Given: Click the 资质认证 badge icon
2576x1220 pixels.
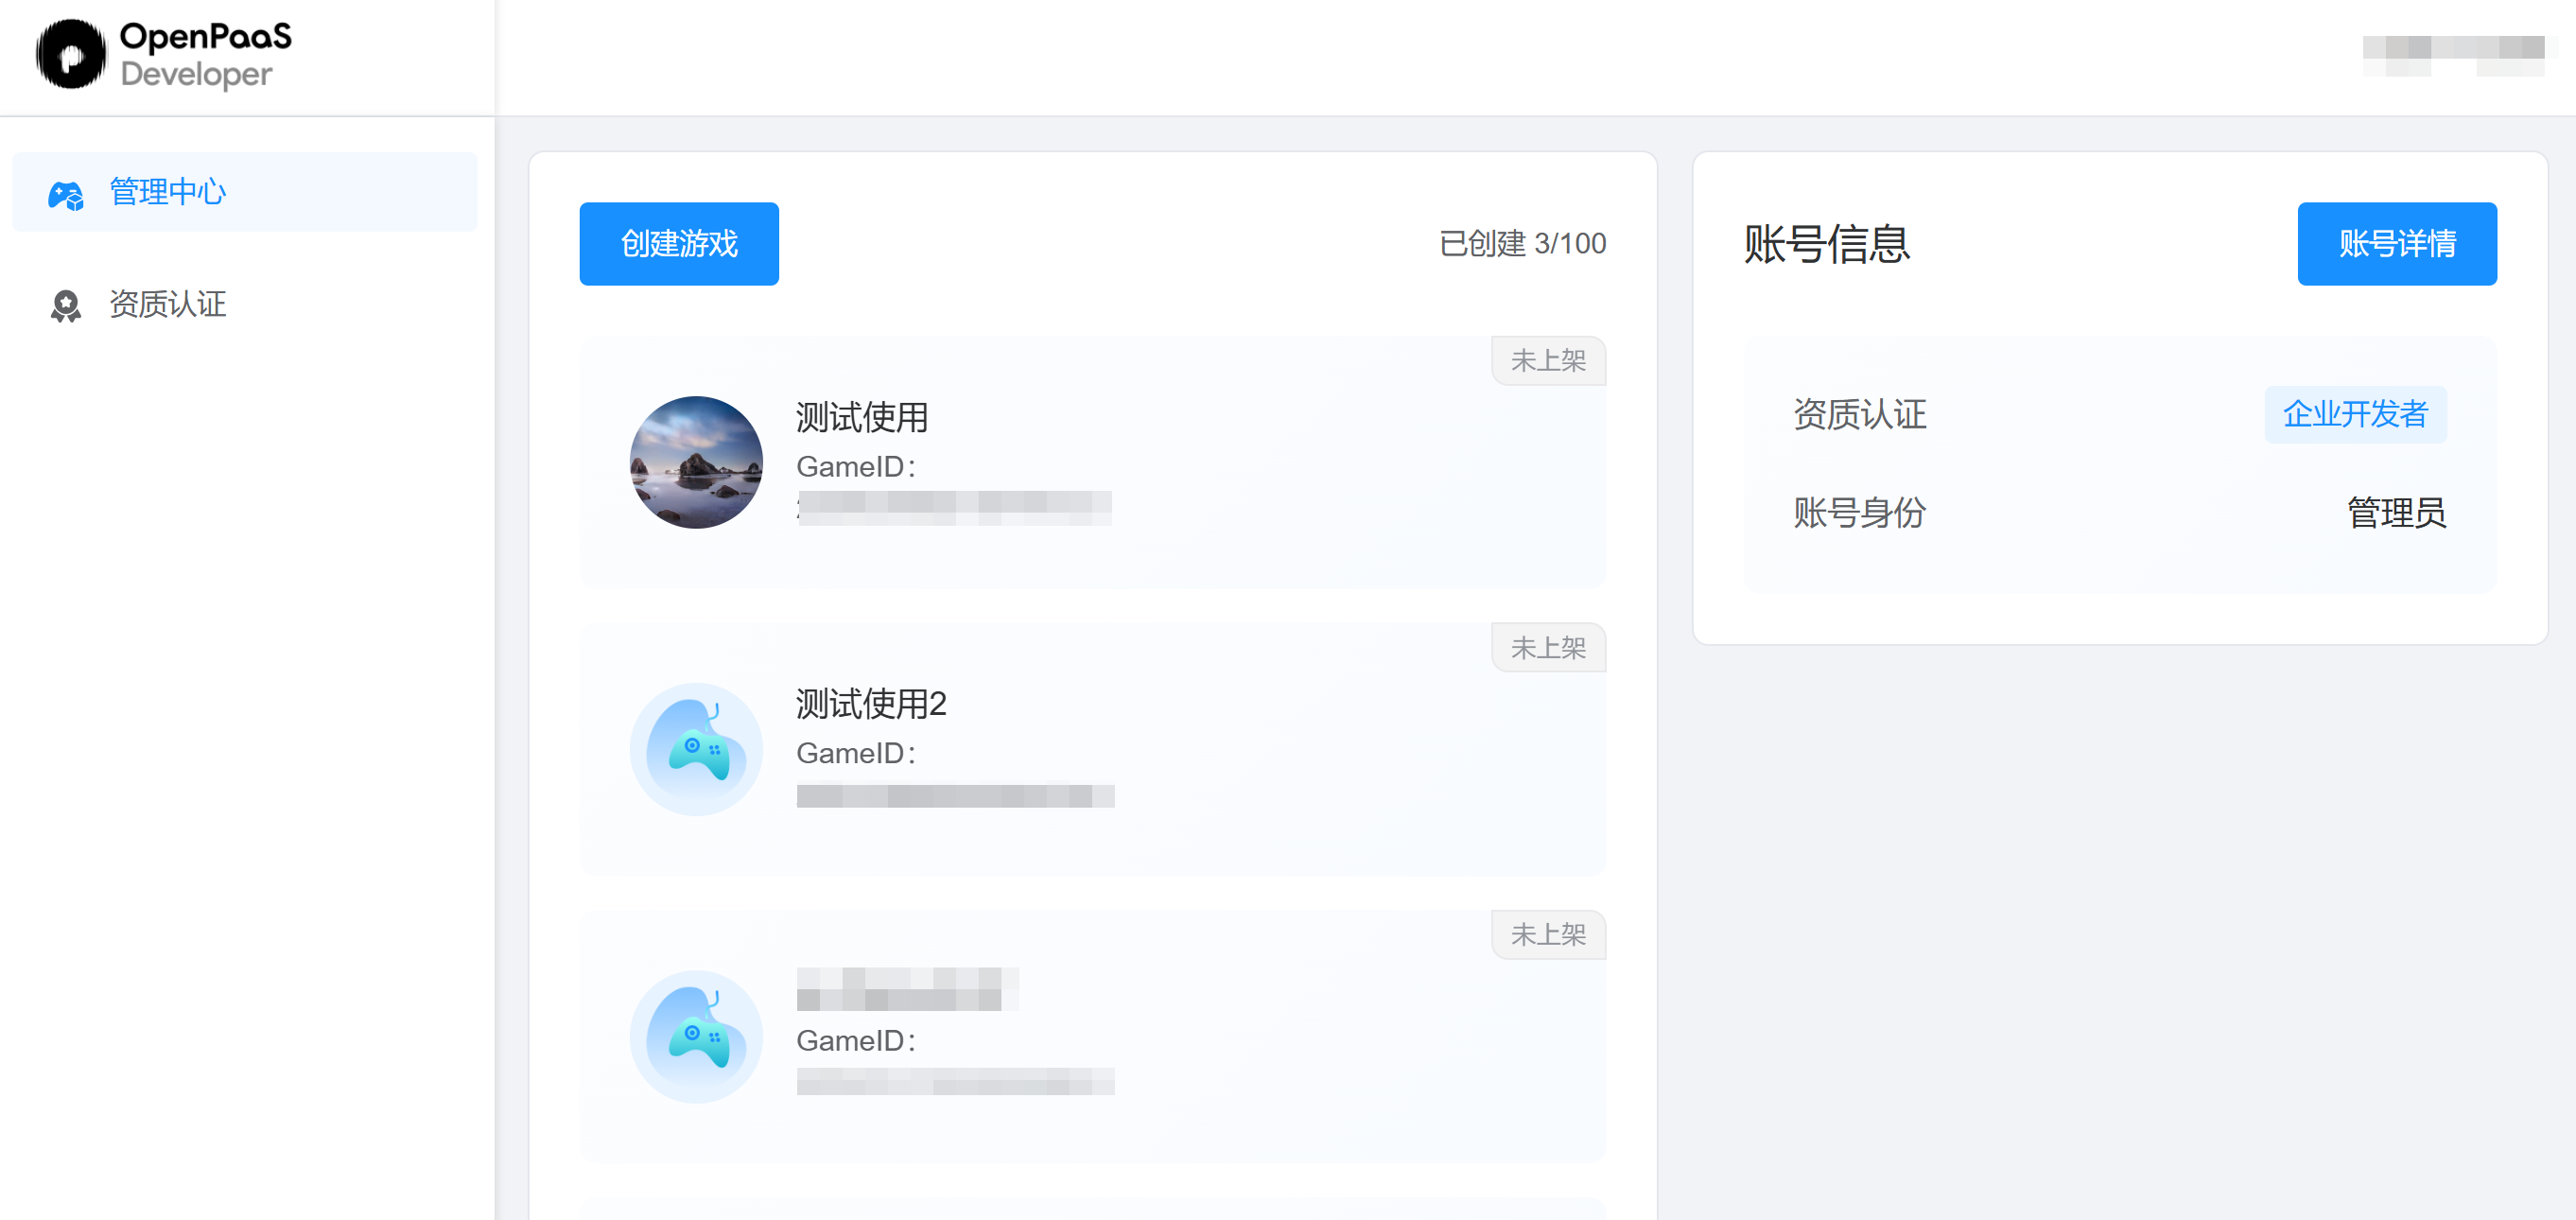Looking at the screenshot, I should pos(66,305).
